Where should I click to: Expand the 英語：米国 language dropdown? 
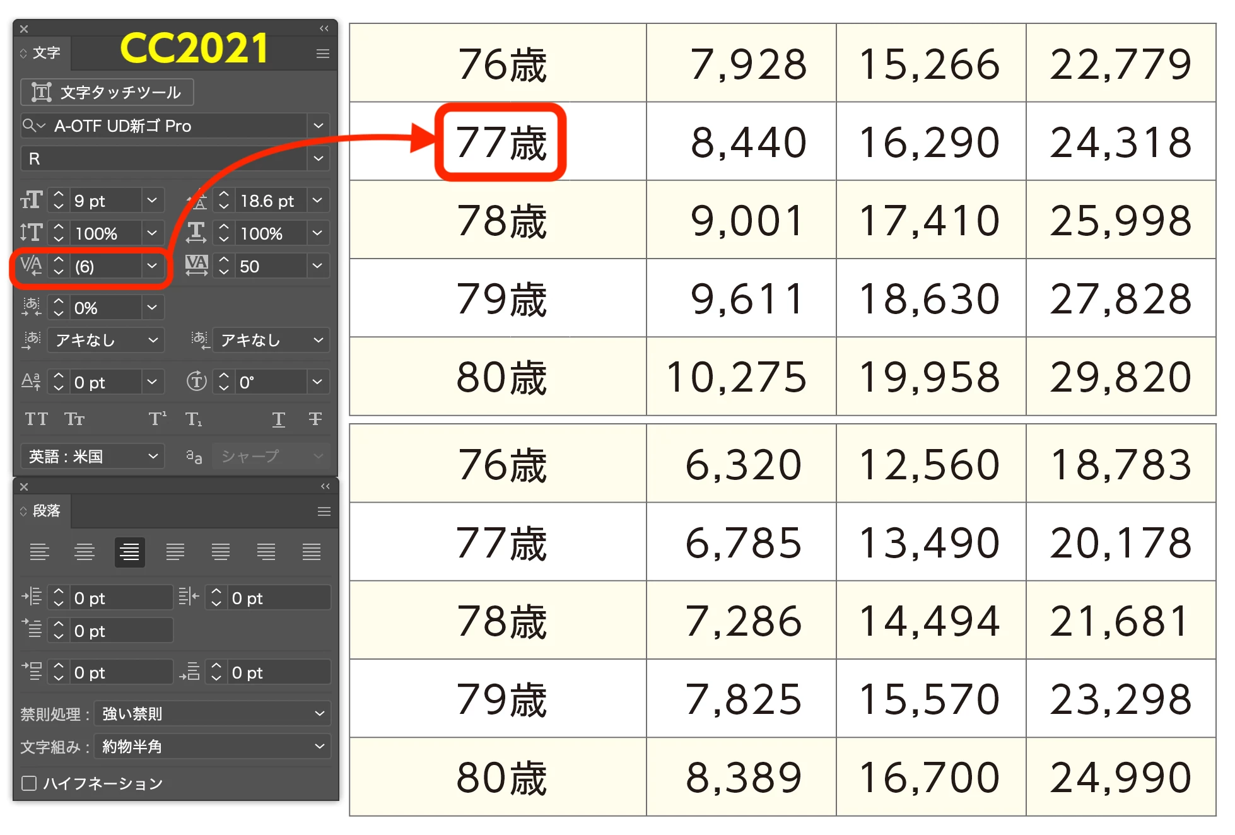93,456
